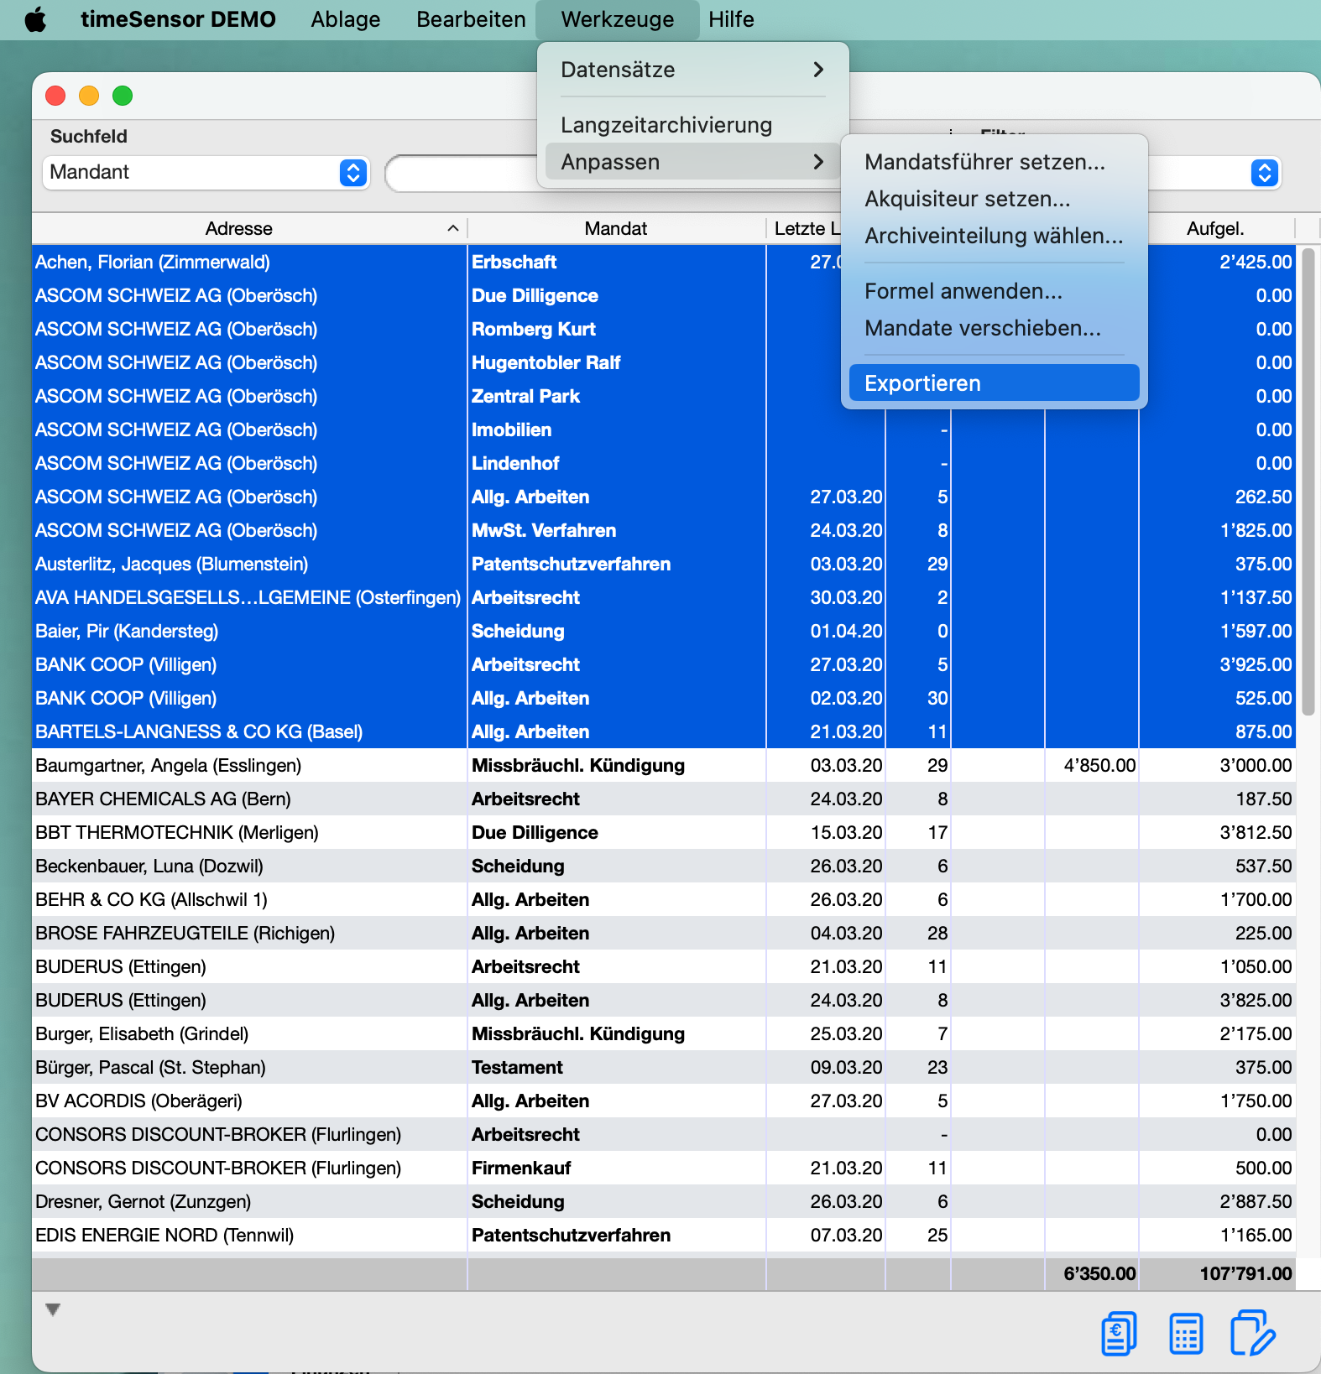Click date 15.03.20 in BBT THERMOTECHNIK row
This screenshot has width=1321, height=1374.
point(846,832)
